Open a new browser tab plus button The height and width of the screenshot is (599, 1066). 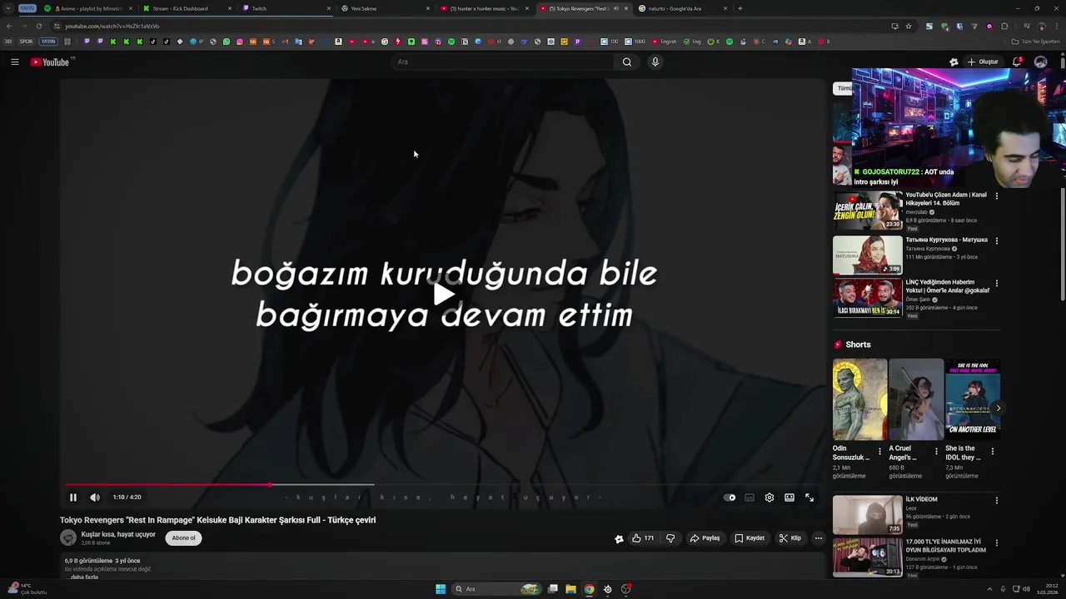point(740,8)
